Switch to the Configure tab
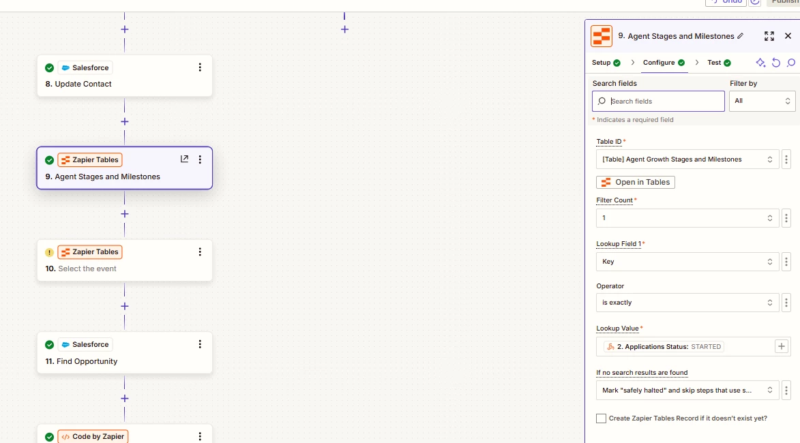 point(664,63)
